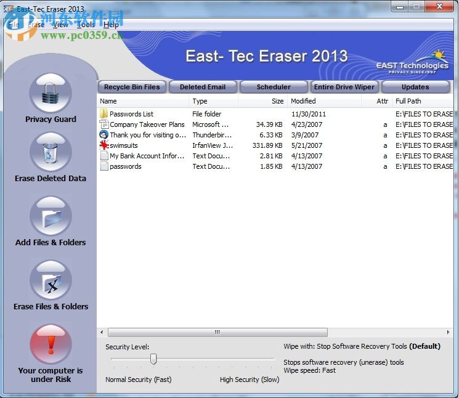Select the 'Passwords List' row name
Image resolution: width=459 pixels, height=398 pixels.
click(x=131, y=114)
